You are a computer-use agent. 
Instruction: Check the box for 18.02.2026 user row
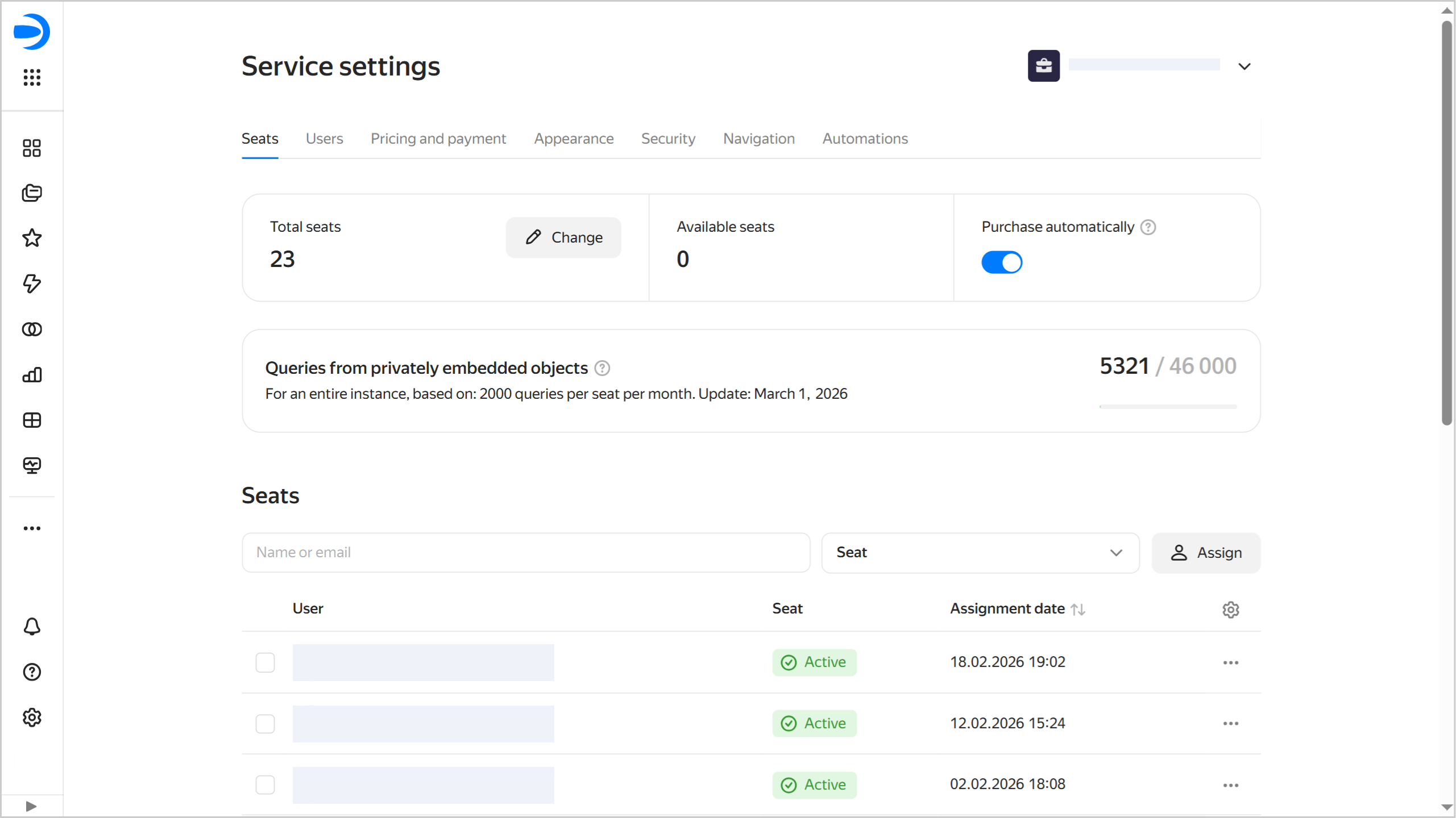click(x=265, y=662)
